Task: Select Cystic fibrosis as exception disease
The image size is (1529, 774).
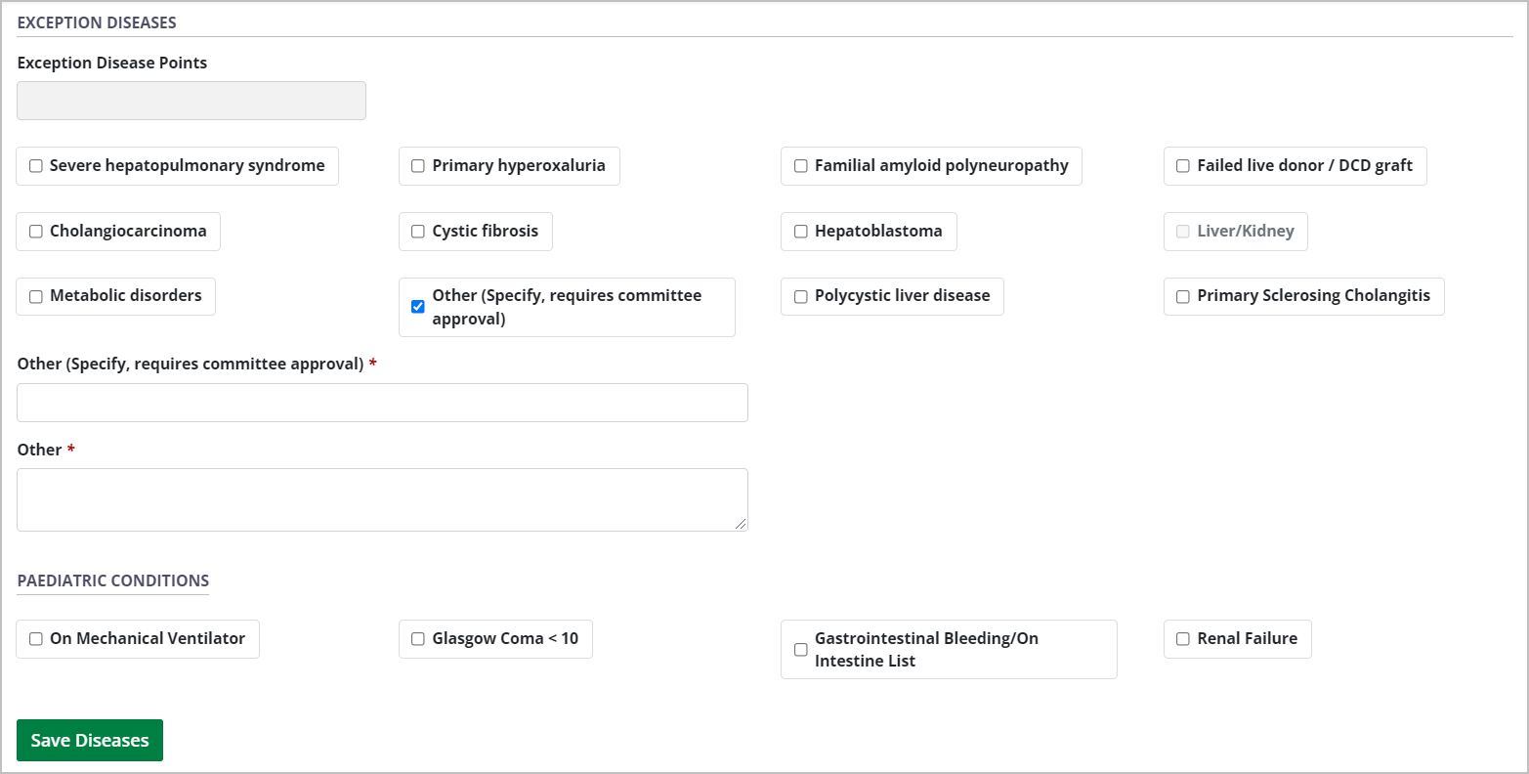Action: [x=418, y=231]
